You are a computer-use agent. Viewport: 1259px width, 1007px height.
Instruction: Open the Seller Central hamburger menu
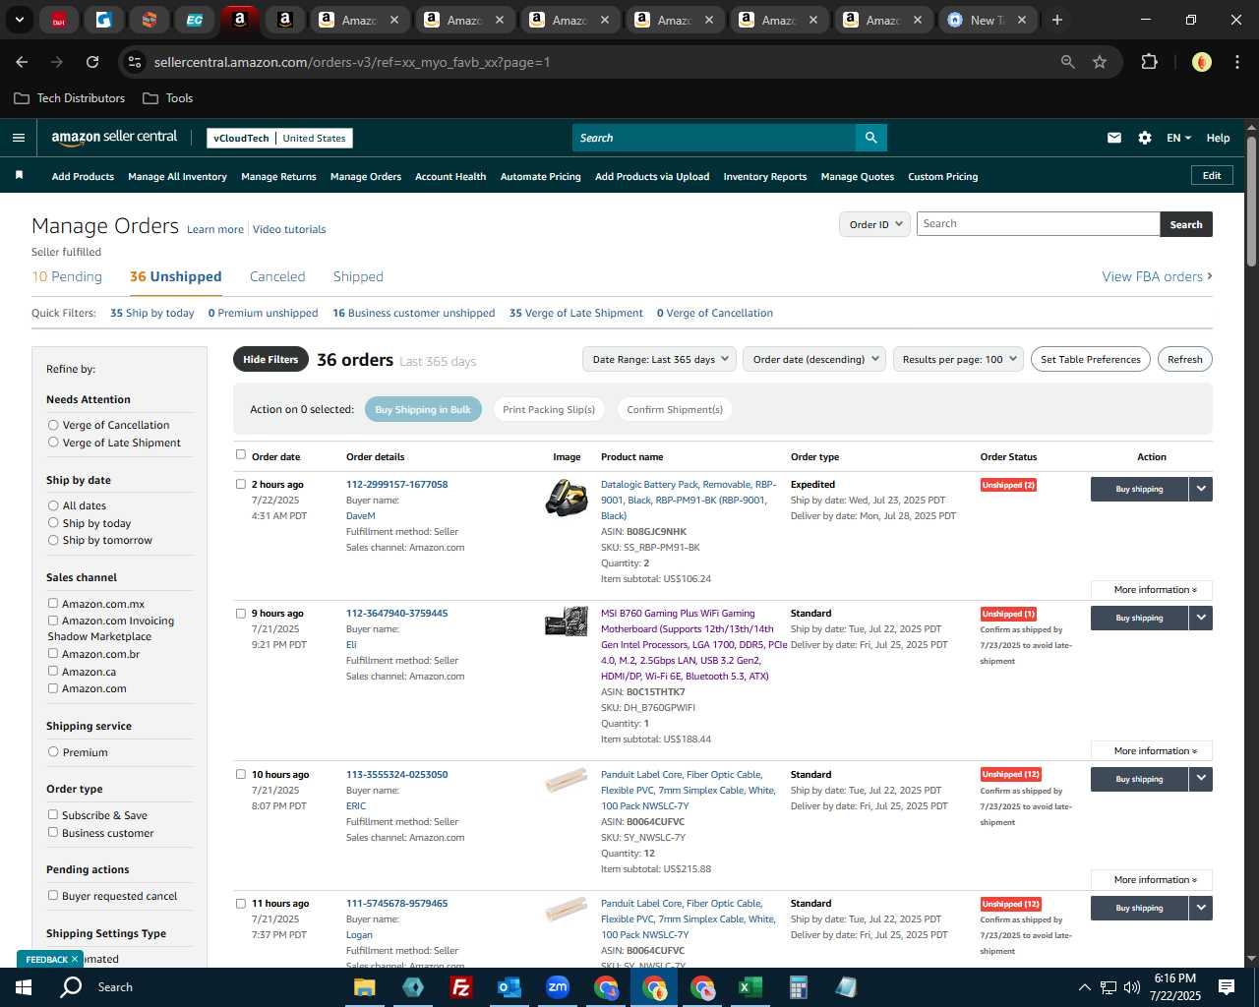click(x=18, y=138)
